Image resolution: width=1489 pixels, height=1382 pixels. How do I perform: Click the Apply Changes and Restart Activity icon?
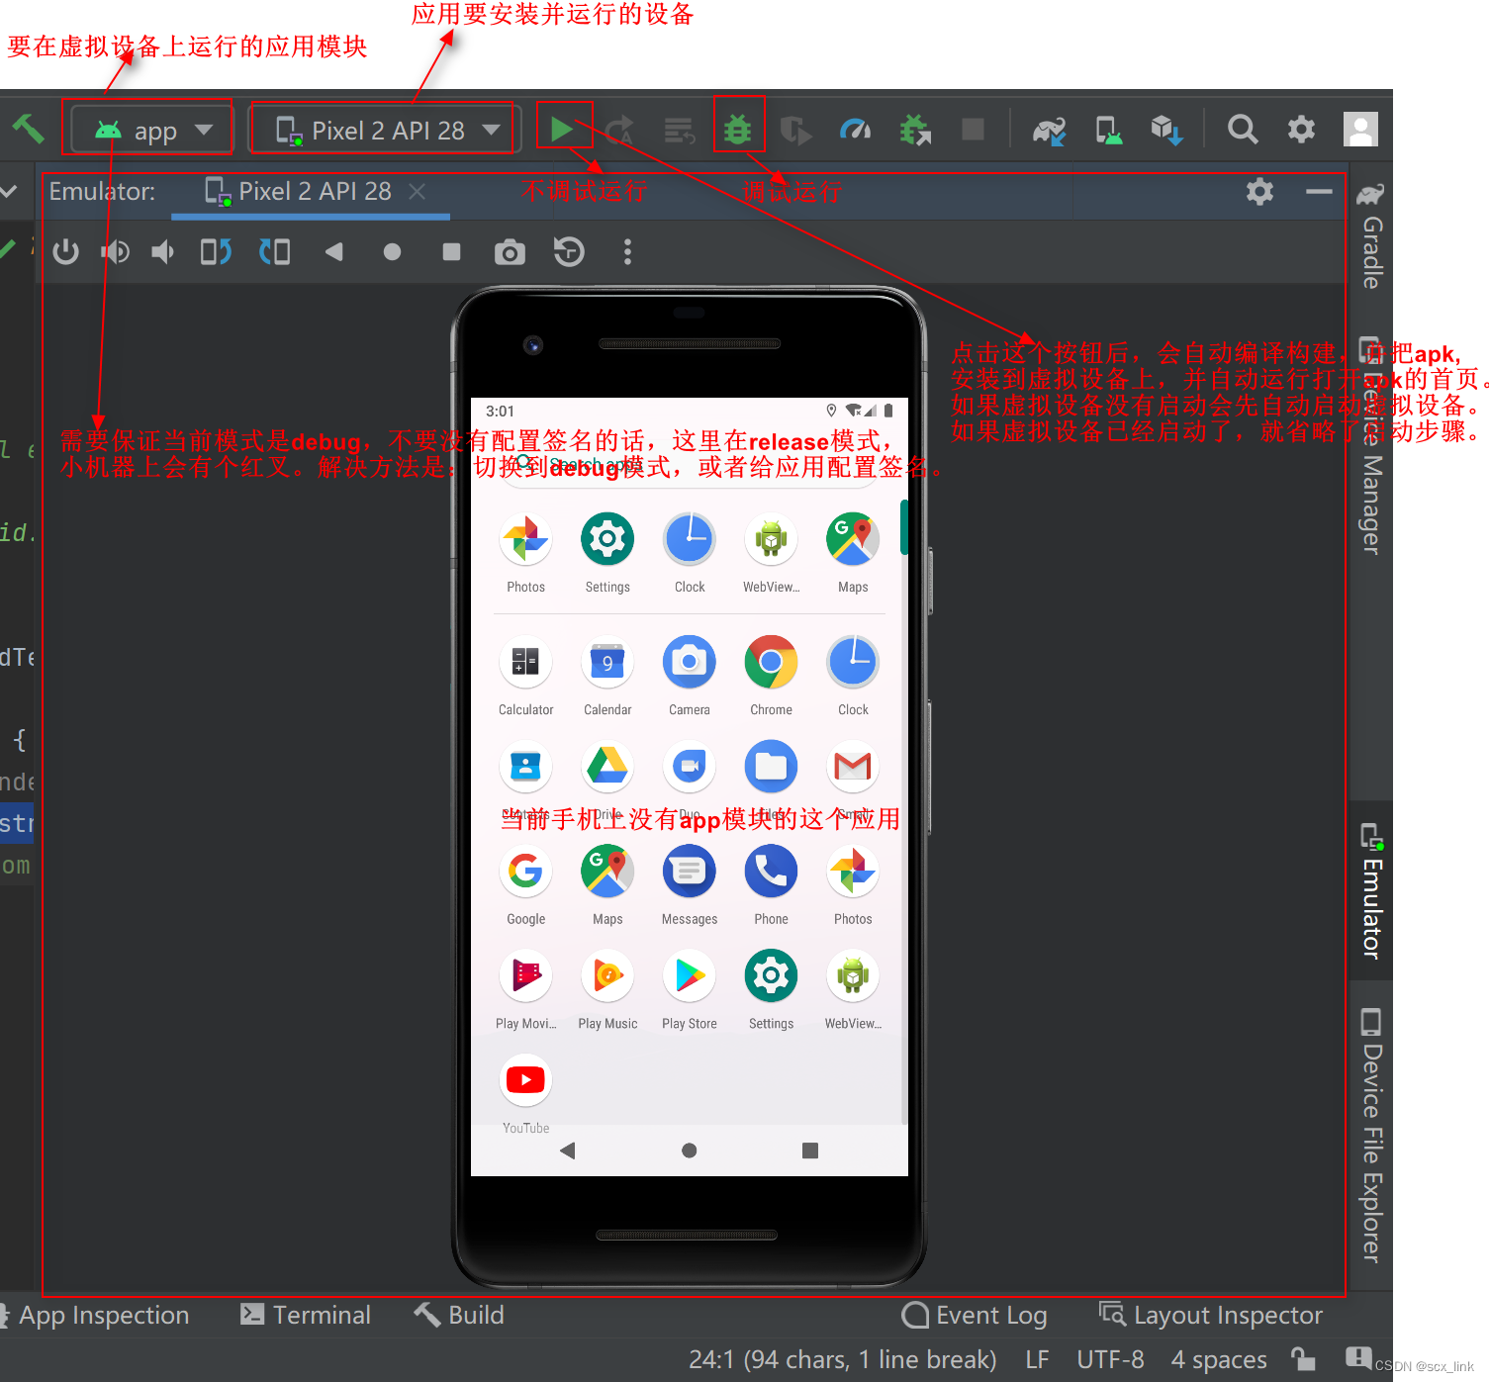coord(620,130)
